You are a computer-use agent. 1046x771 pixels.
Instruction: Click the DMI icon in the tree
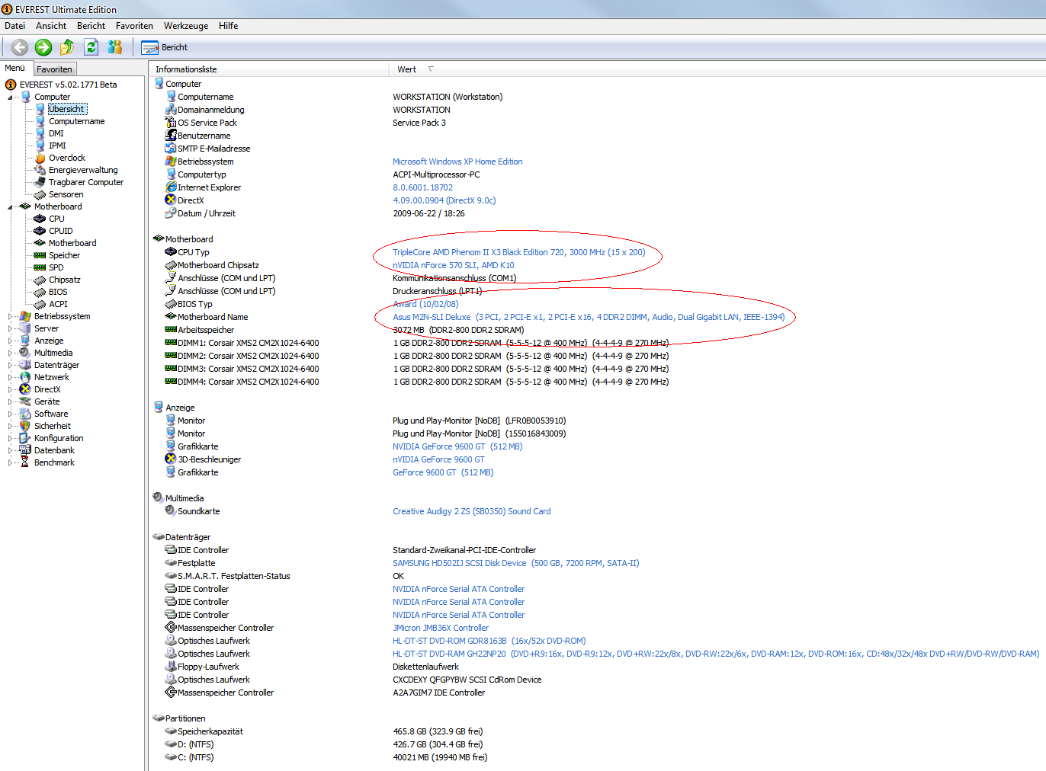tap(40, 133)
